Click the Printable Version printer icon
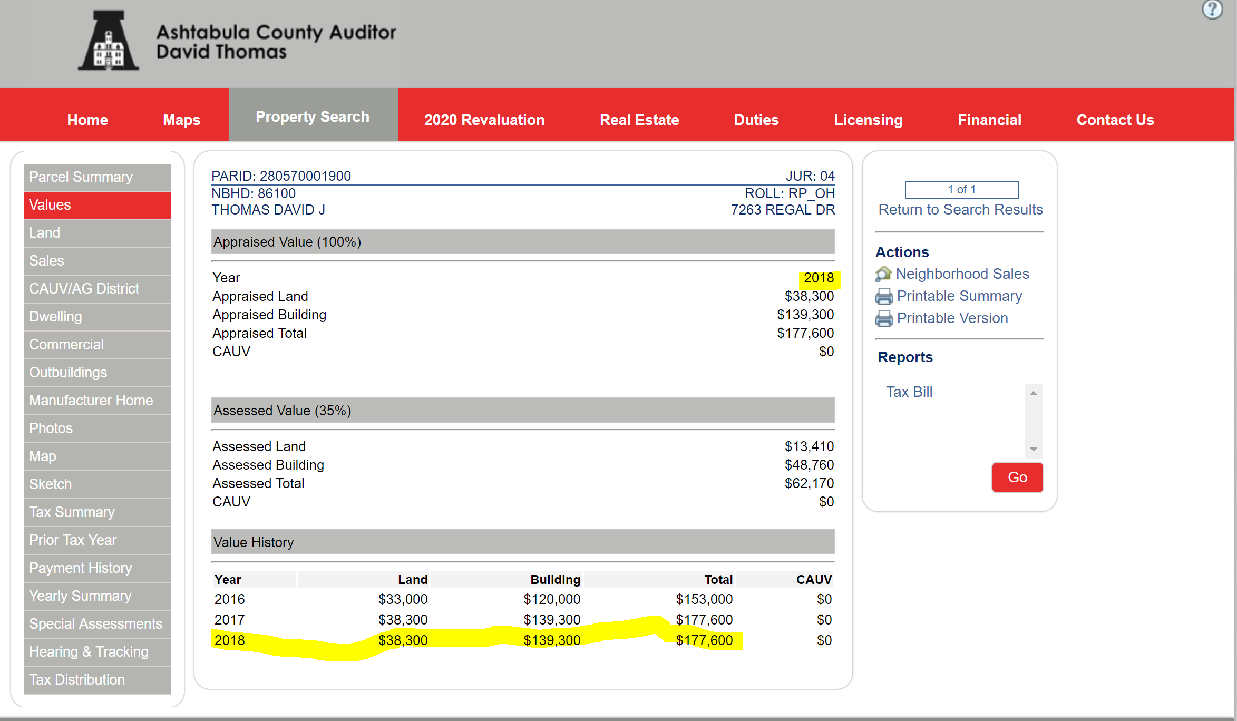The width and height of the screenshot is (1237, 721). coord(884,318)
